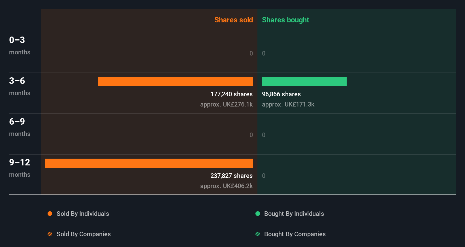
Task: Click the approx. UK£276.1k amount
Action: [x=226, y=105]
